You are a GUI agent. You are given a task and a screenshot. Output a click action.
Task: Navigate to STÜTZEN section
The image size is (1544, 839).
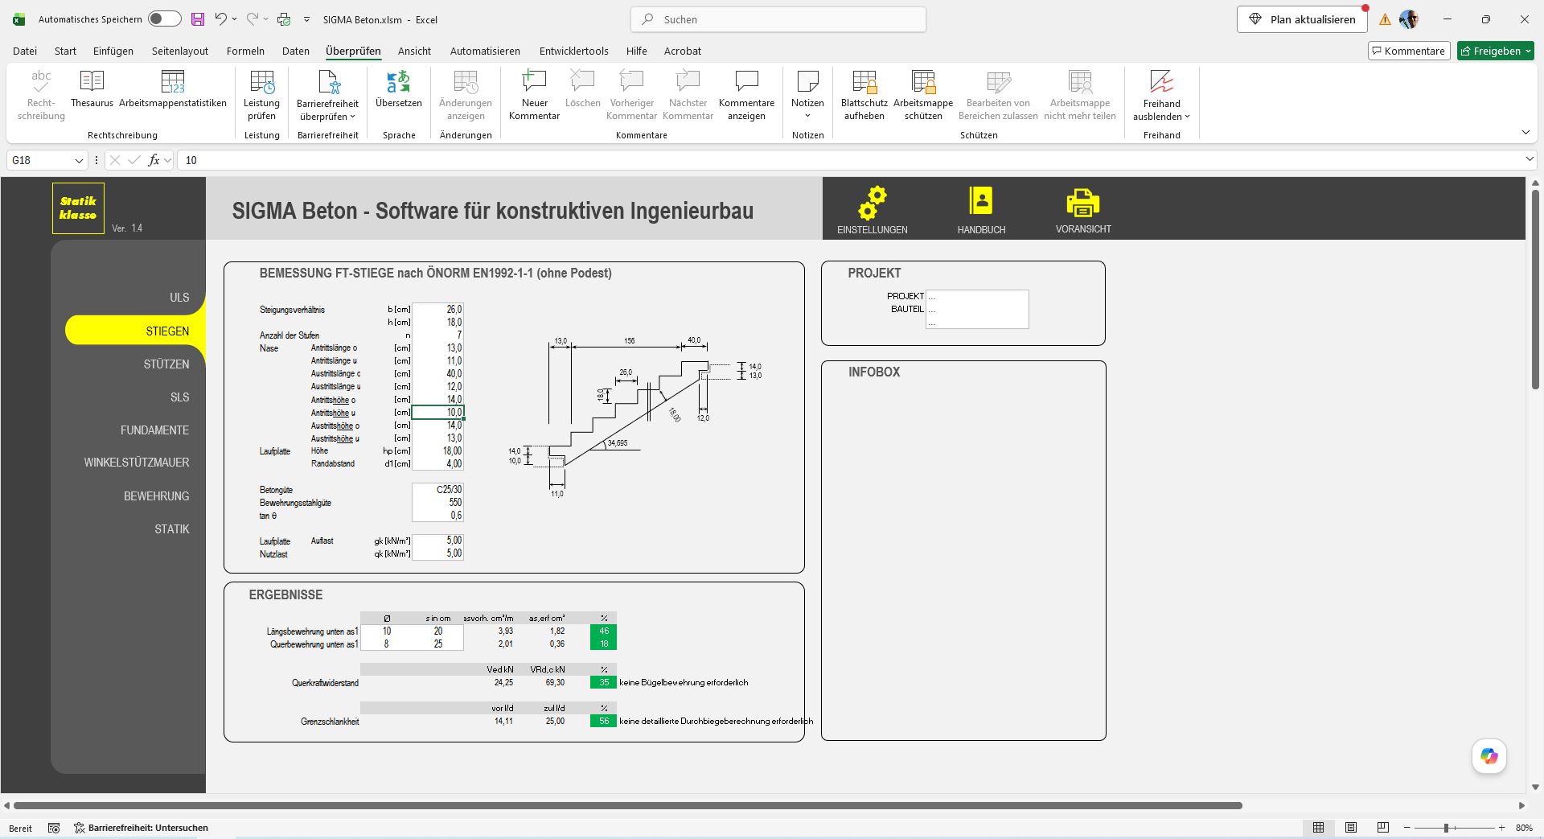coord(166,364)
